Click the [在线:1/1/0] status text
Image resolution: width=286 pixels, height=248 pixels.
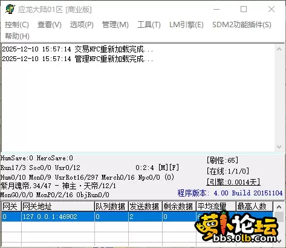(x=228, y=171)
